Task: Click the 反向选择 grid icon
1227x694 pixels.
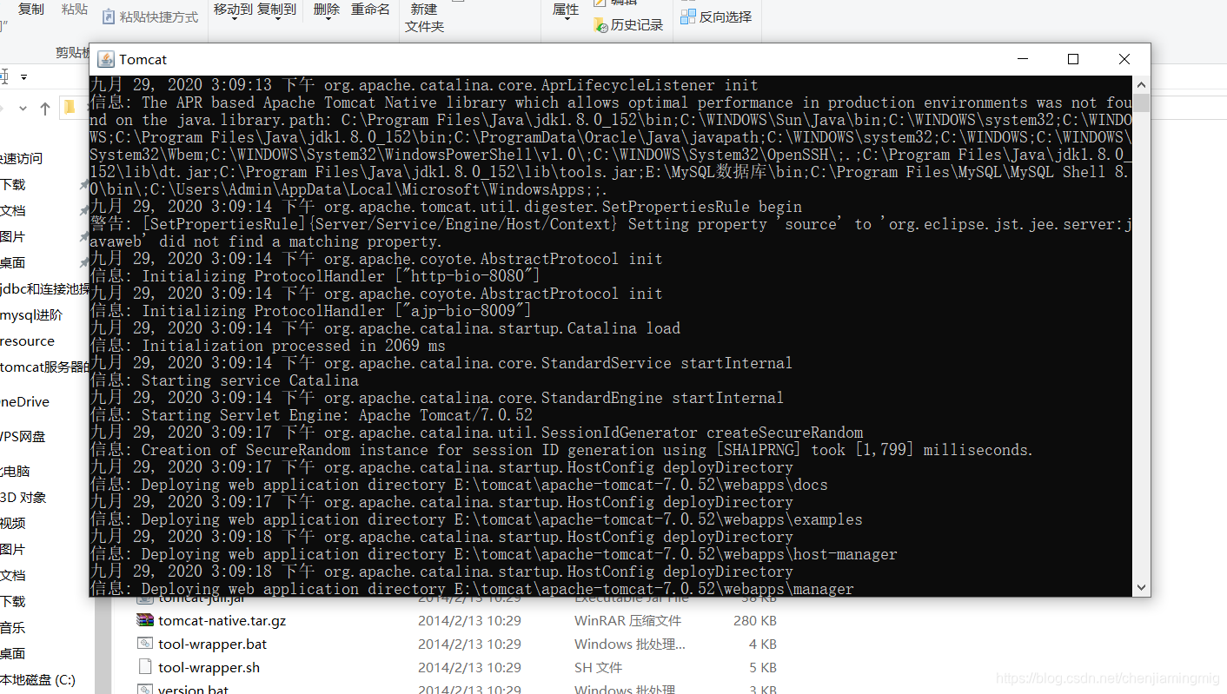Action: pyautogui.click(x=688, y=17)
